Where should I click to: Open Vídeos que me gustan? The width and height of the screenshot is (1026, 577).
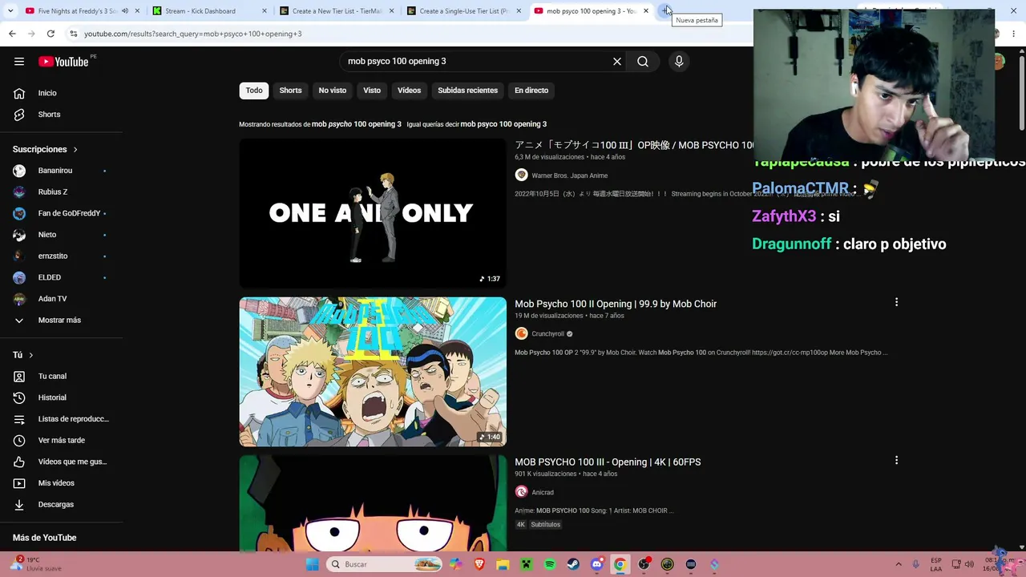click(x=61, y=462)
